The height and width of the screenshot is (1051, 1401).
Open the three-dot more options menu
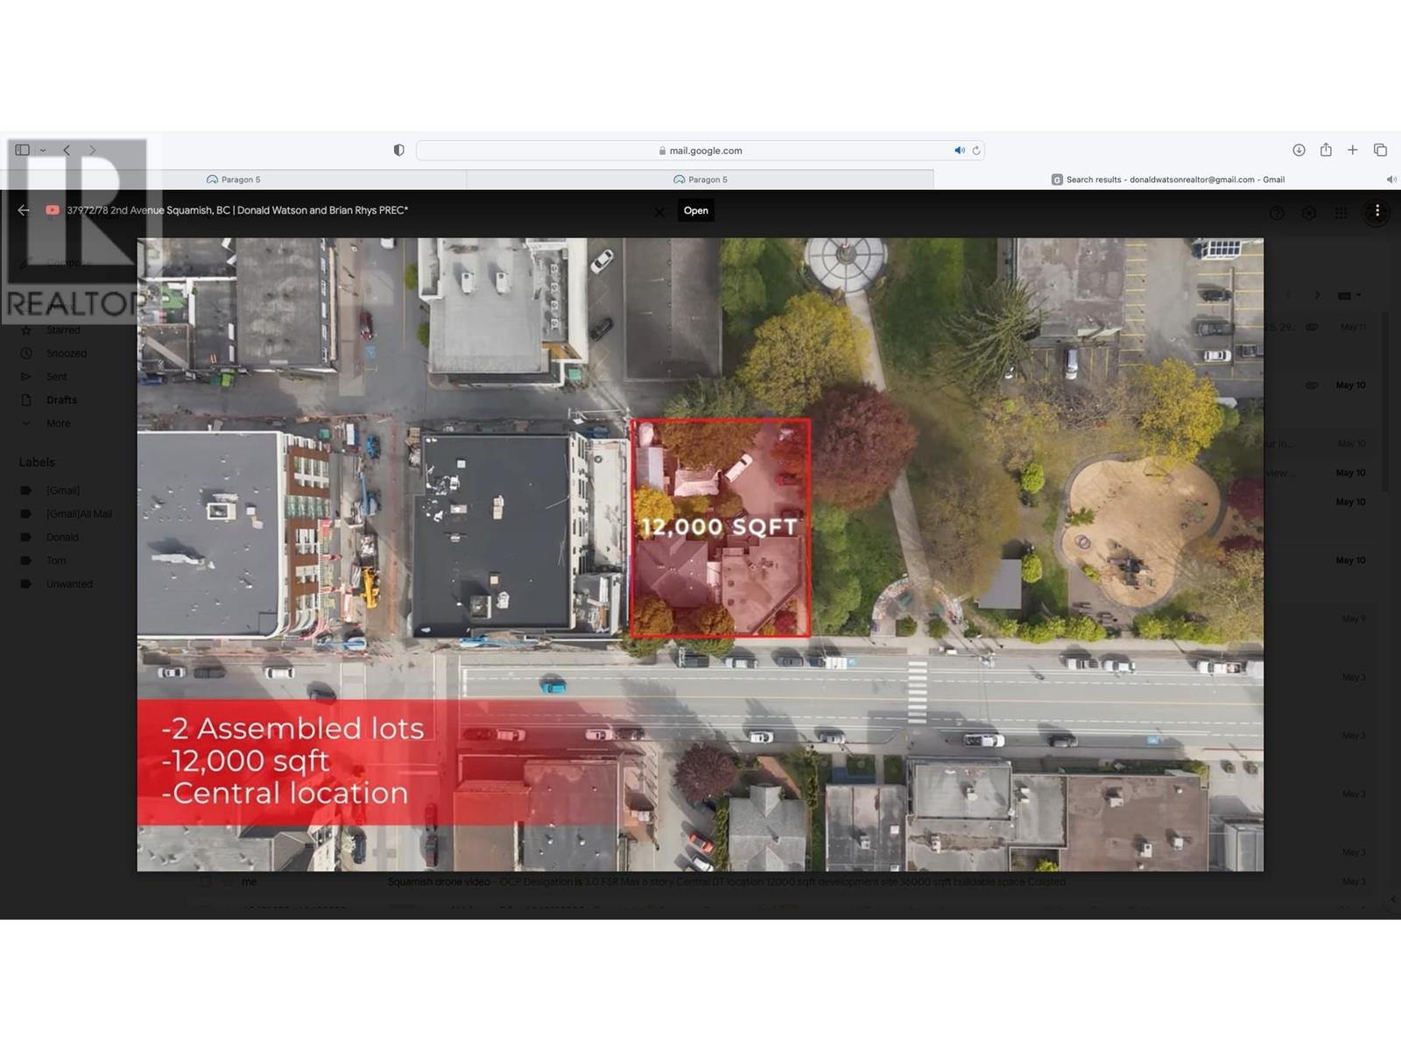(x=1377, y=211)
